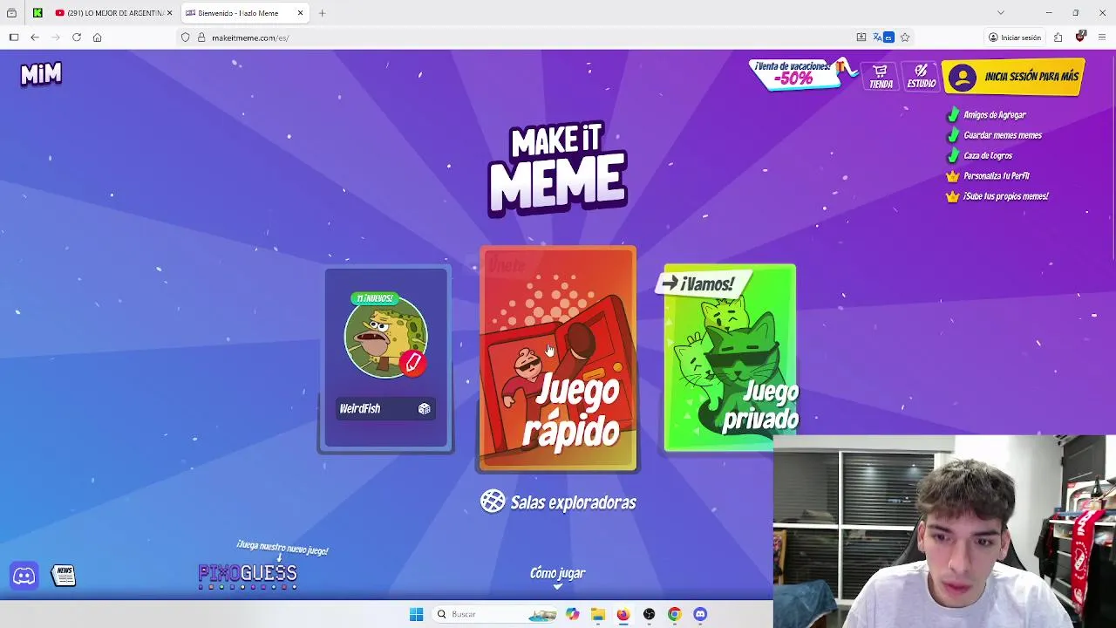Open the Tienda shop cart icon

point(881,77)
